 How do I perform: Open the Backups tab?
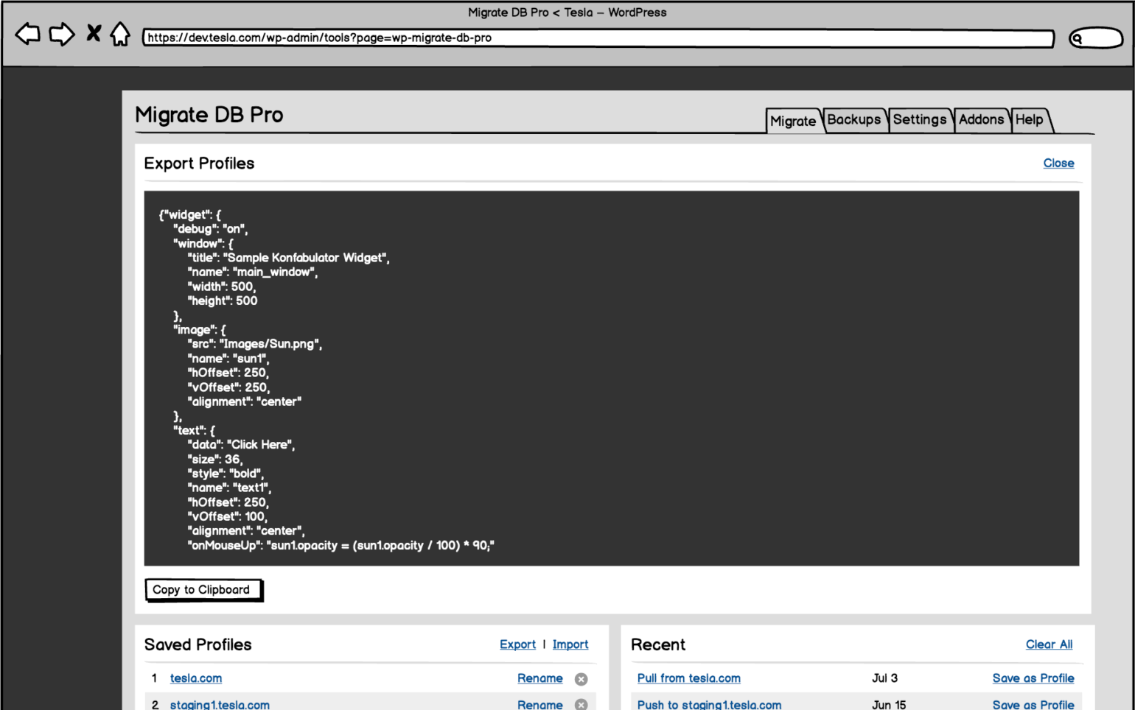tap(854, 119)
